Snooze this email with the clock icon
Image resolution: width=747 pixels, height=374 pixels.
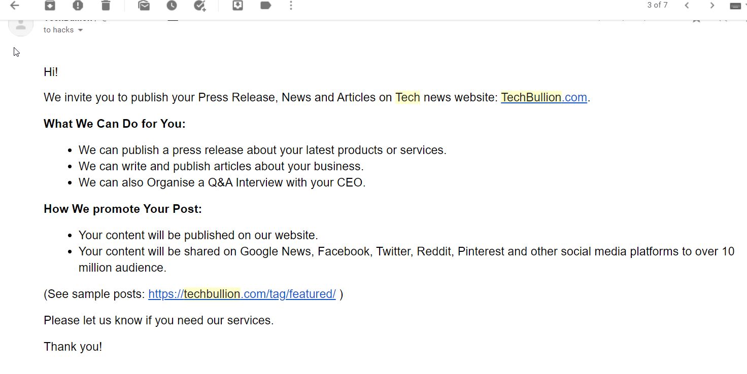click(172, 6)
